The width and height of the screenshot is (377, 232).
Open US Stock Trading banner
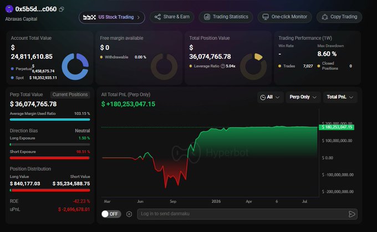click(112, 17)
